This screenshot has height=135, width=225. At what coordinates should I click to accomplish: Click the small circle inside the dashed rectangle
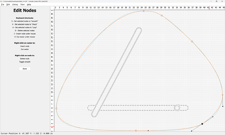(177, 108)
